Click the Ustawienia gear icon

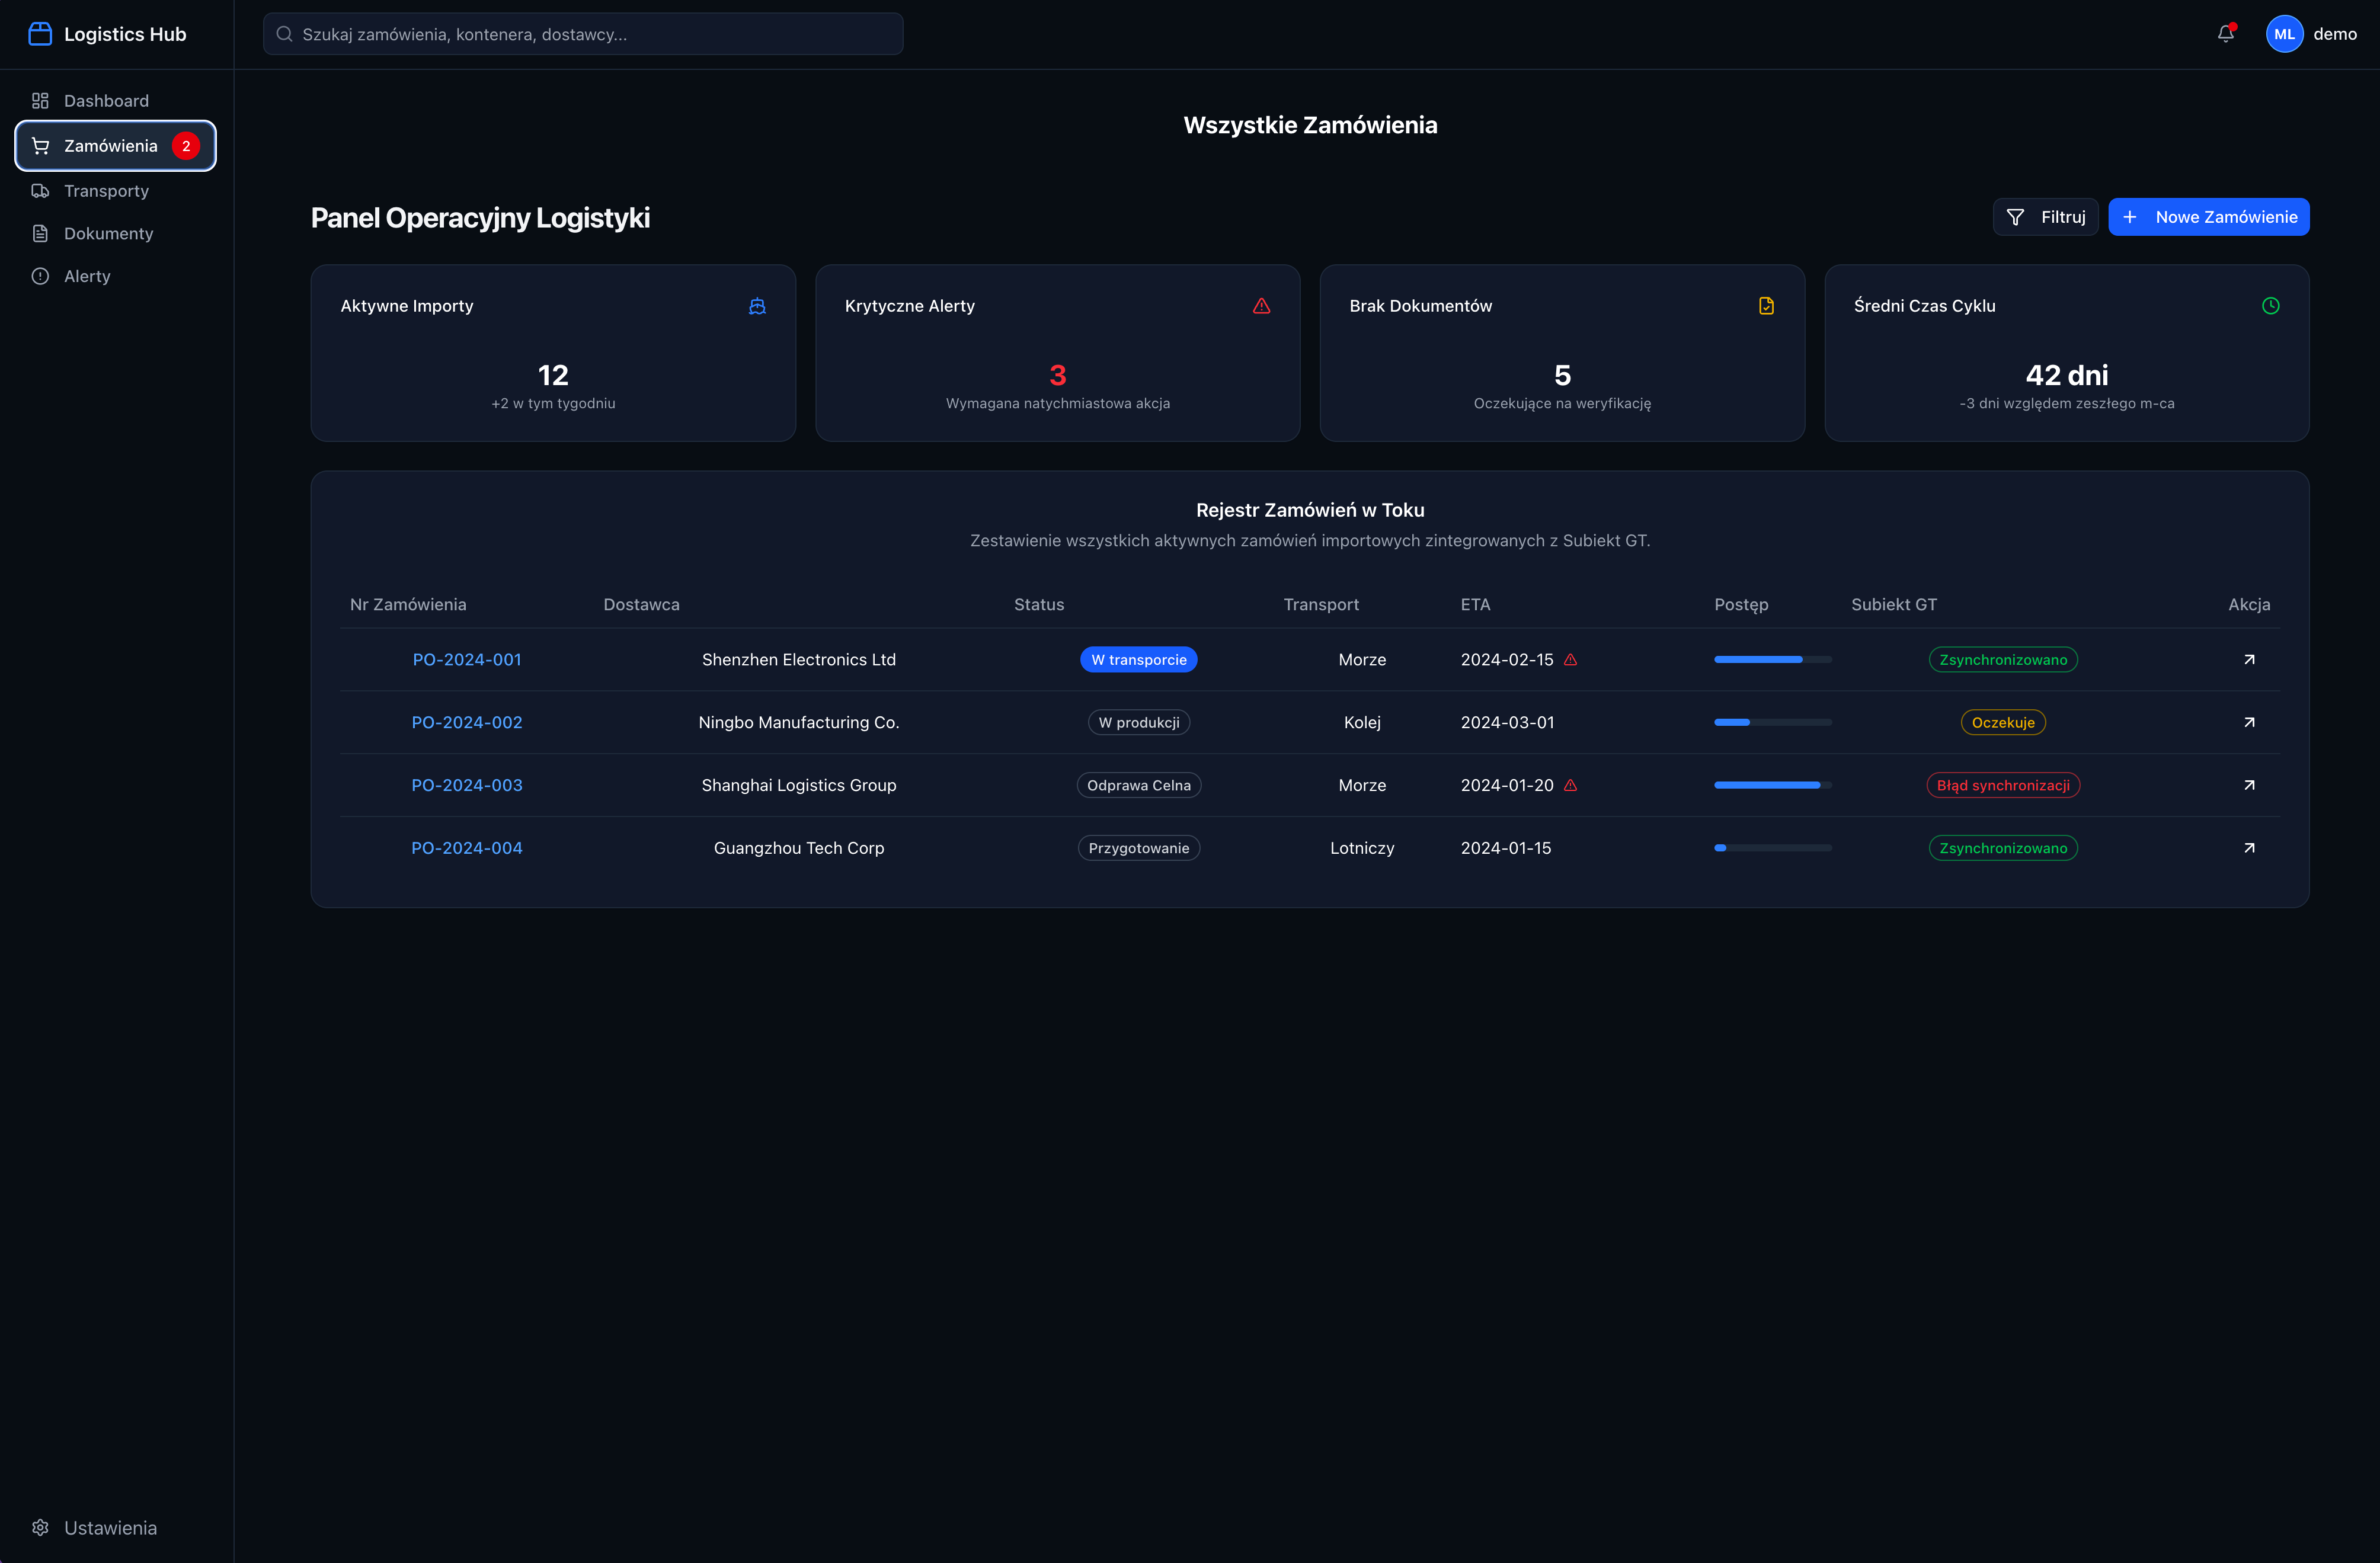click(40, 1527)
